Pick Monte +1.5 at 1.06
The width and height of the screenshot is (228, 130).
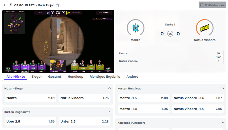tap(144, 109)
